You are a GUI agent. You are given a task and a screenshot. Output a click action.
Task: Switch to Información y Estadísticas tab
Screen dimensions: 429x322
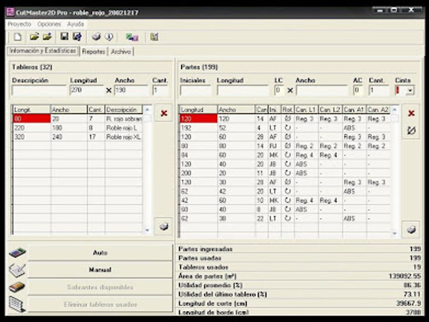click(x=43, y=51)
